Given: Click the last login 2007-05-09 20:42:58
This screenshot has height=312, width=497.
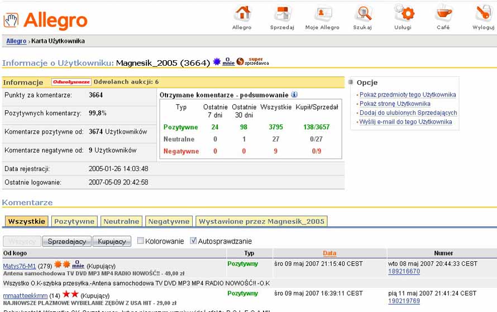Looking at the screenshot, I should tap(118, 182).
